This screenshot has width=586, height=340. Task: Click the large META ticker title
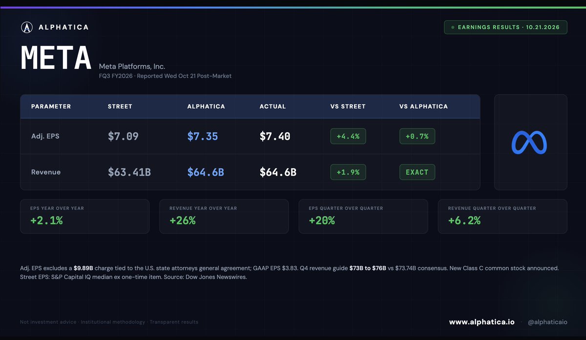[56, 58]
